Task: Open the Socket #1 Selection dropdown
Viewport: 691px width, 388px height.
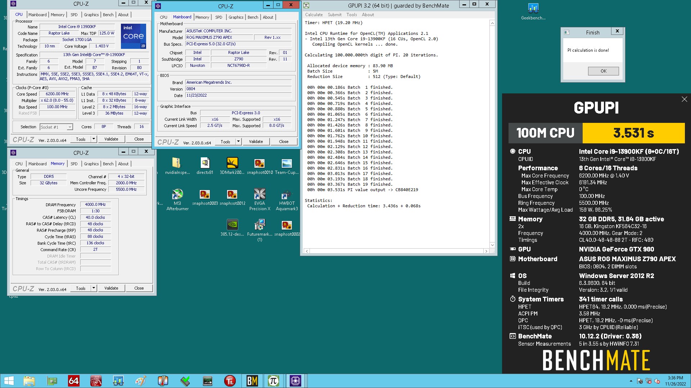Action: (x=57, y=127)
